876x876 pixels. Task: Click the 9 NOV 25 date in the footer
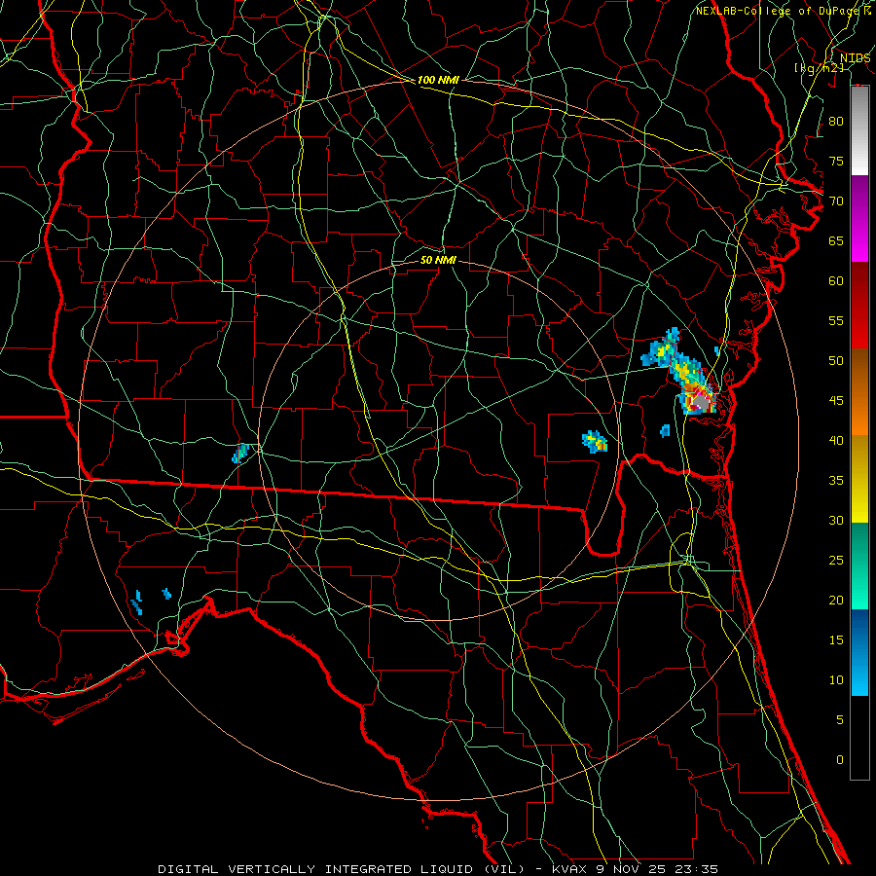(634, 869)
